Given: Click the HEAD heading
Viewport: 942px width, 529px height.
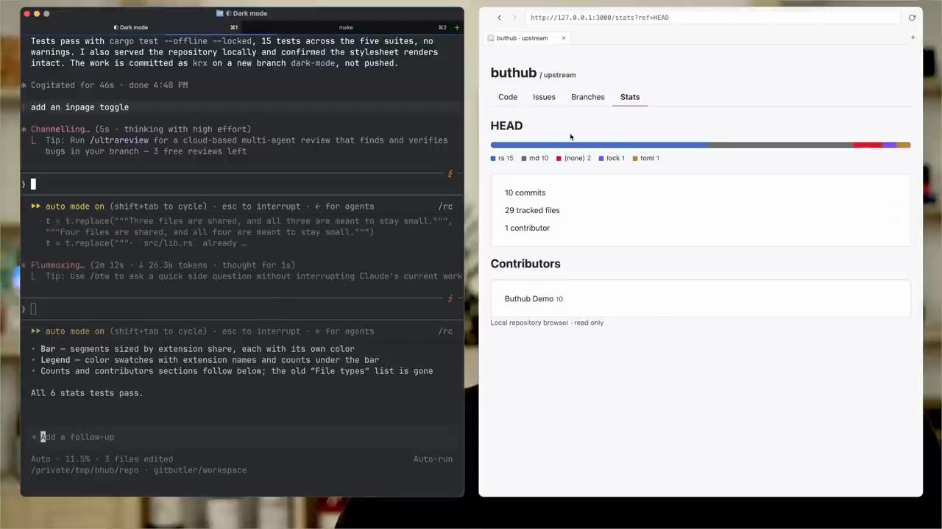Looking at the screenshot, I should tap(506, 126).
